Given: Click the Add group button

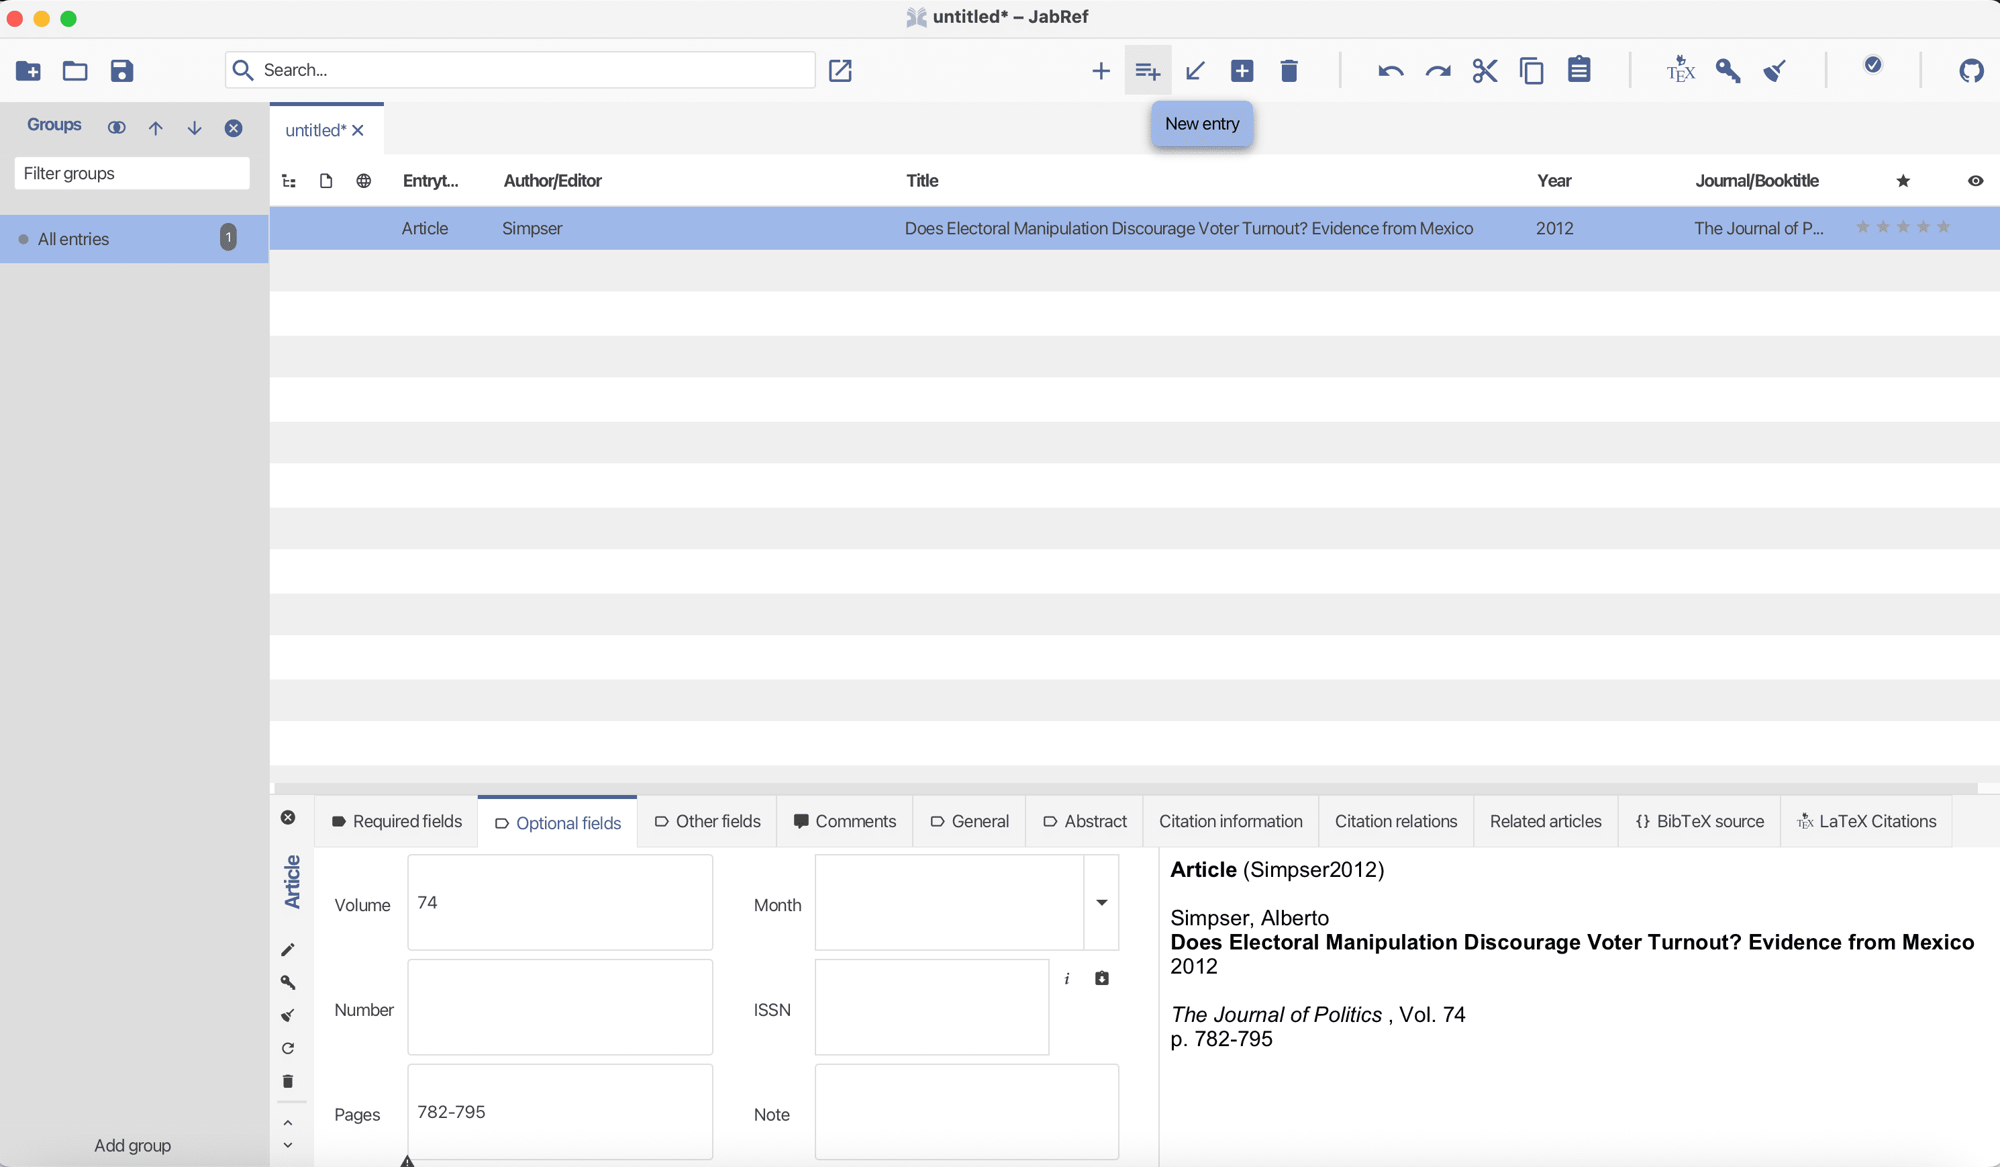Looking at the screenshot, I should coord(132,1145).
